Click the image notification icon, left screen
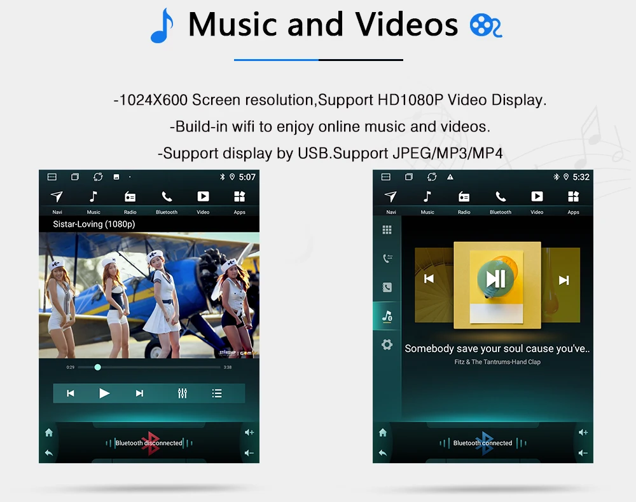 (116, 177)
